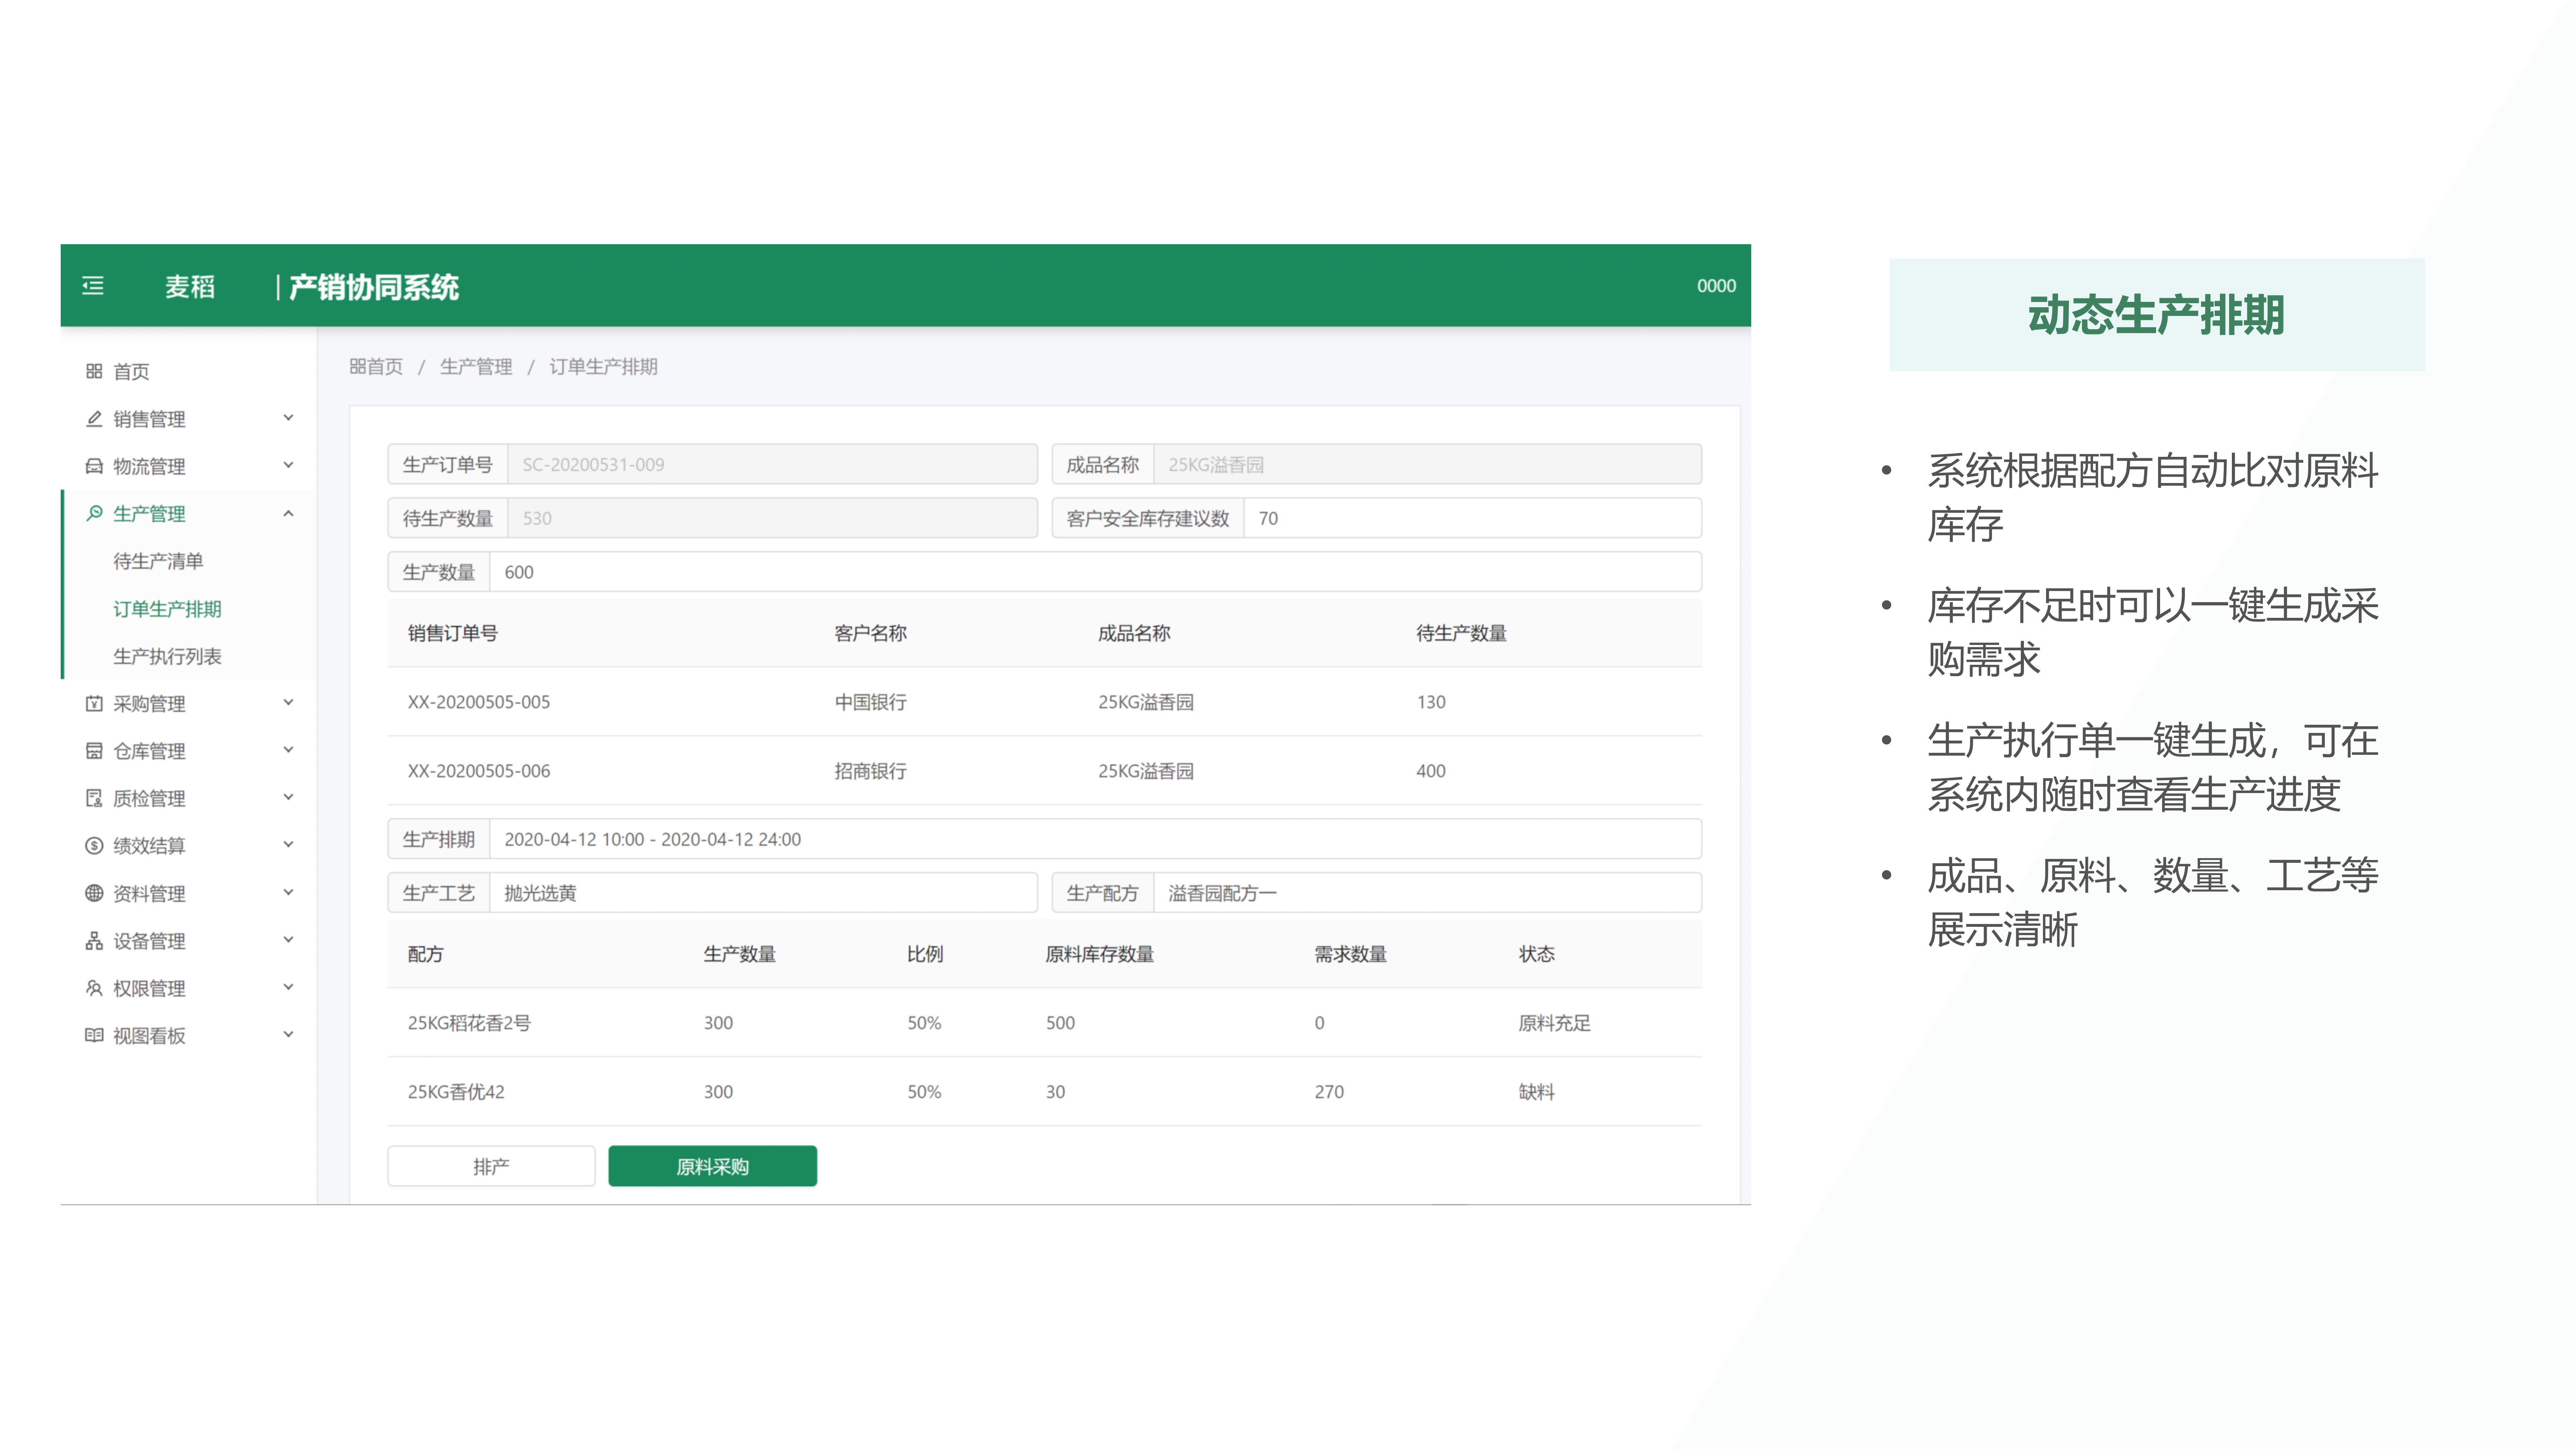Expand the 视图看板 submenu arrow
2576x1449 pixels.
[x=288, y=1034]
